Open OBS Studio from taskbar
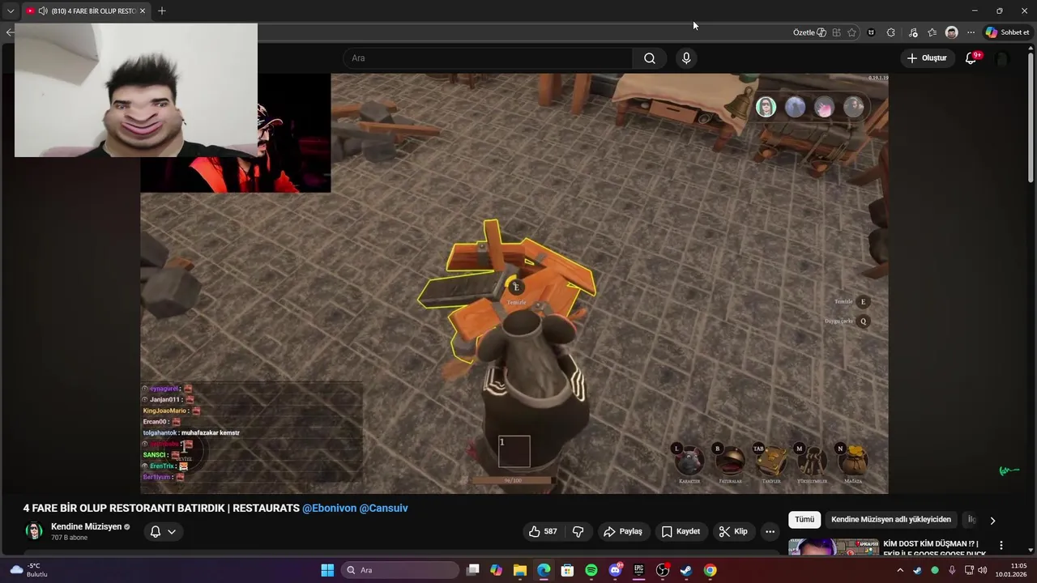 pyautogui.click(x=663, y=570)
